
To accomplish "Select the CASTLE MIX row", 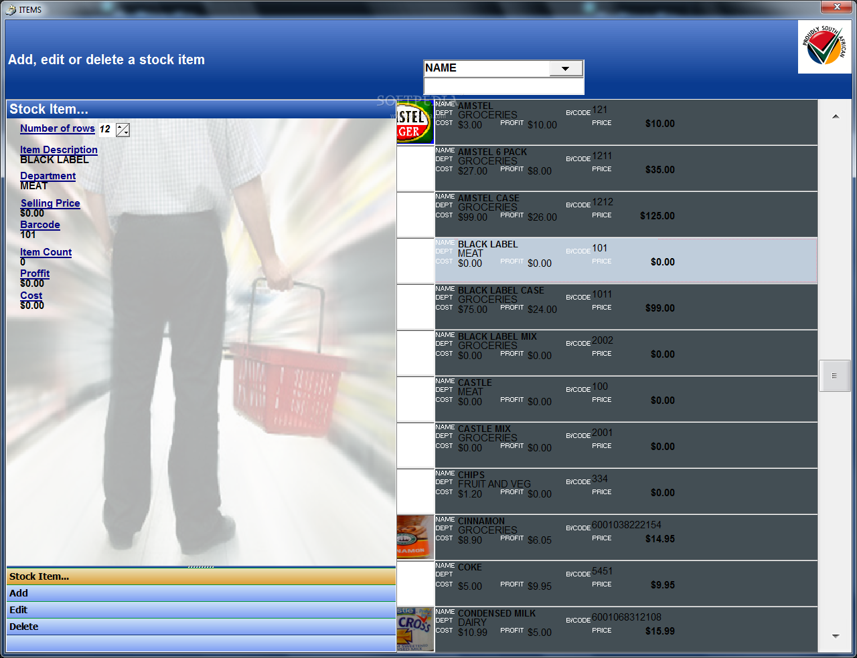I will (626, 445).
